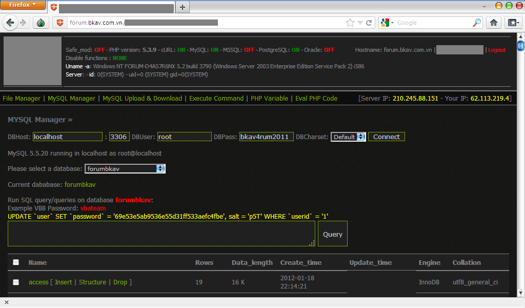Viewport: 525px width, 308px height.
Task: Click the Data_length column header
Action: click(252, 263)
